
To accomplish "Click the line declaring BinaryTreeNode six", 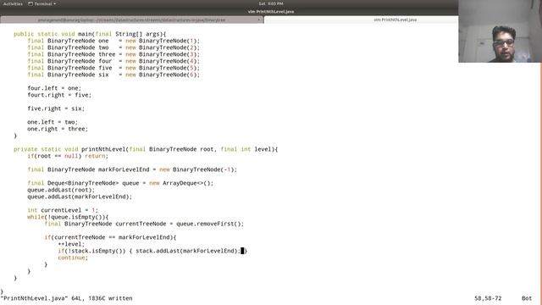I will tap(113, 75).
